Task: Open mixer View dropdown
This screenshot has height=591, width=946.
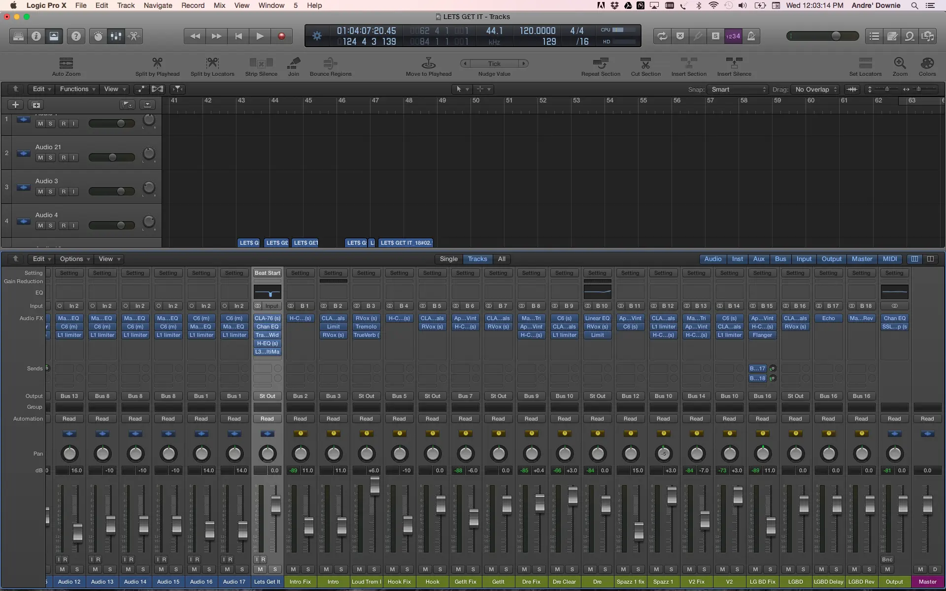Action: 109,259
